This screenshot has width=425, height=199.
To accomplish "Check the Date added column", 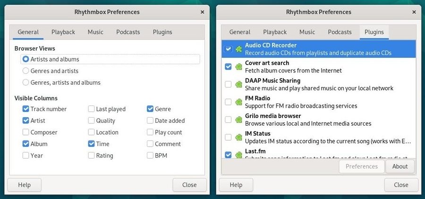I will tap(150, 121).
